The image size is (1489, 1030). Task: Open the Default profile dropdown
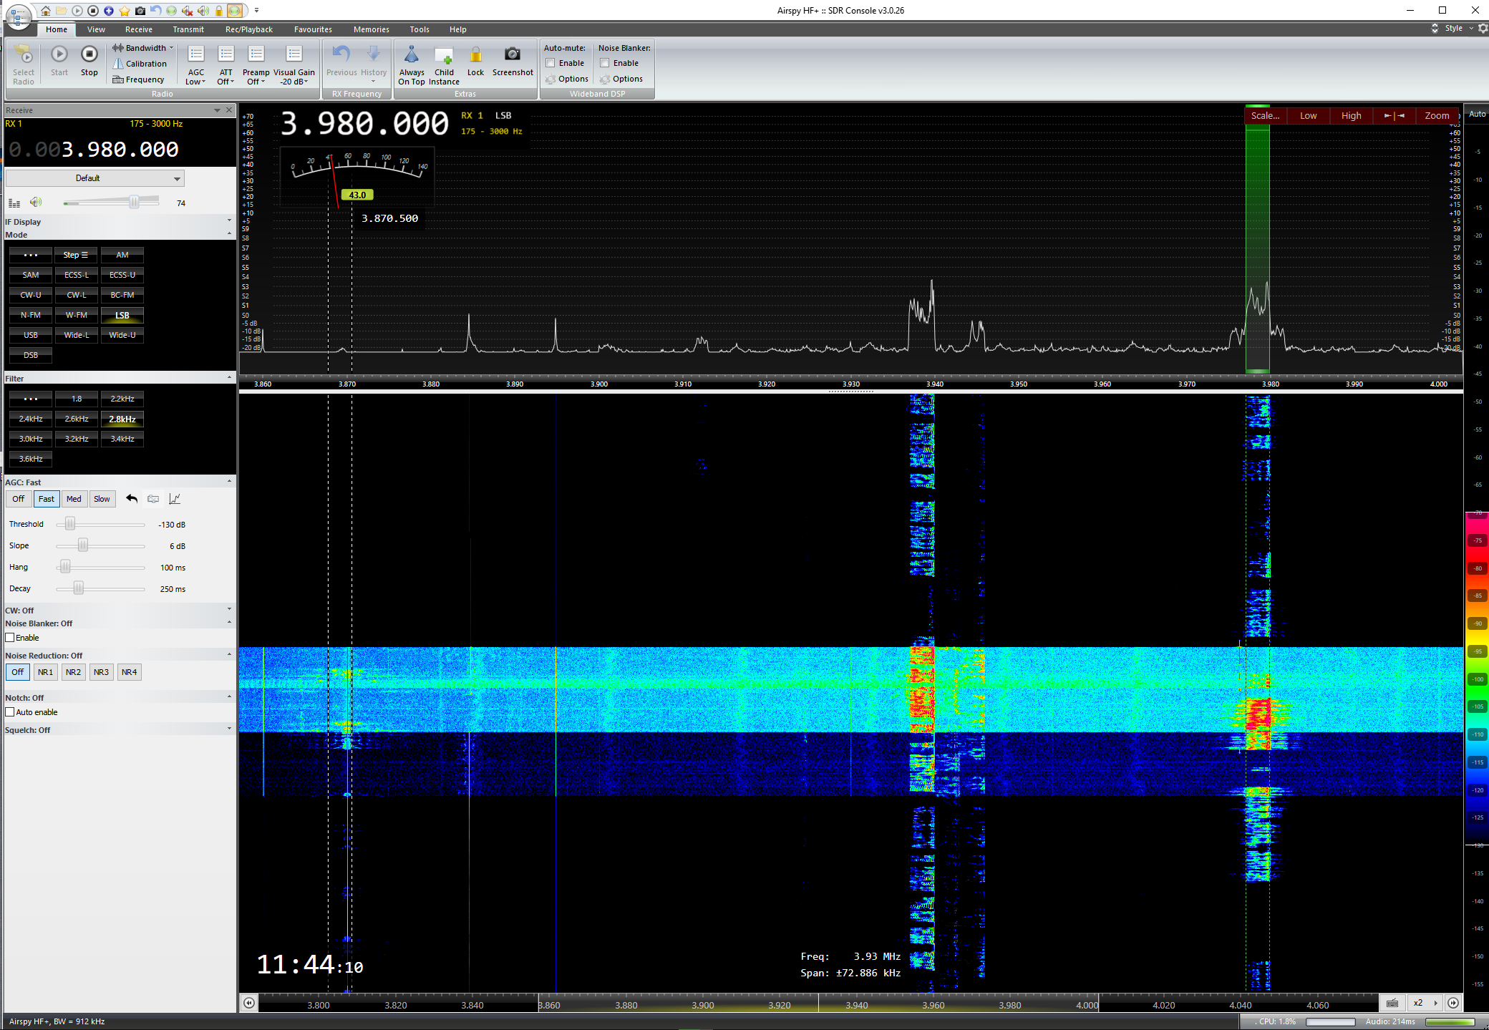coord(94,178)
